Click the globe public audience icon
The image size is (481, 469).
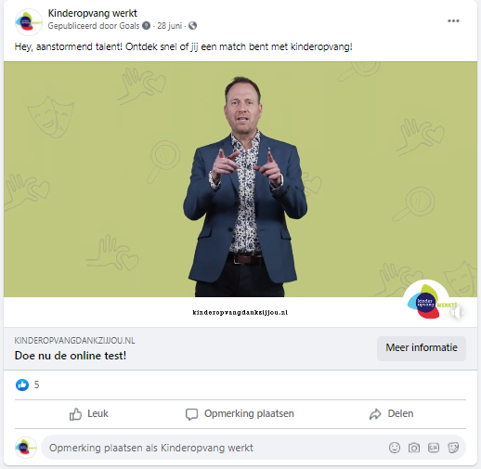tap(192, 26)
